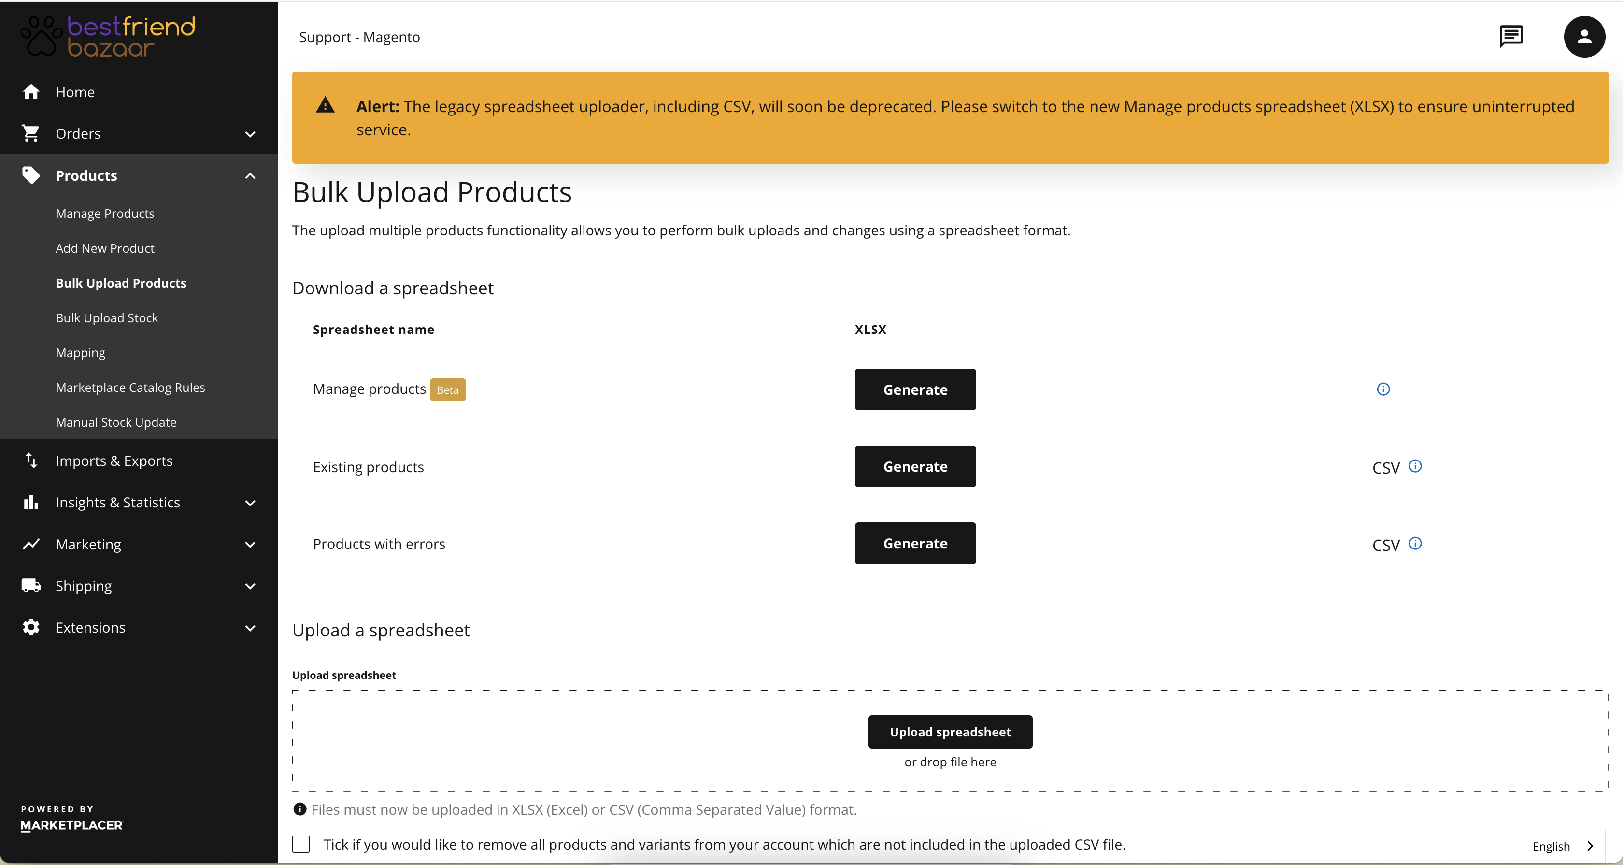This screenshot has height=865, width=1623.
Task: Click the alert warning triangle icon
Action: [x=325, y=105]
